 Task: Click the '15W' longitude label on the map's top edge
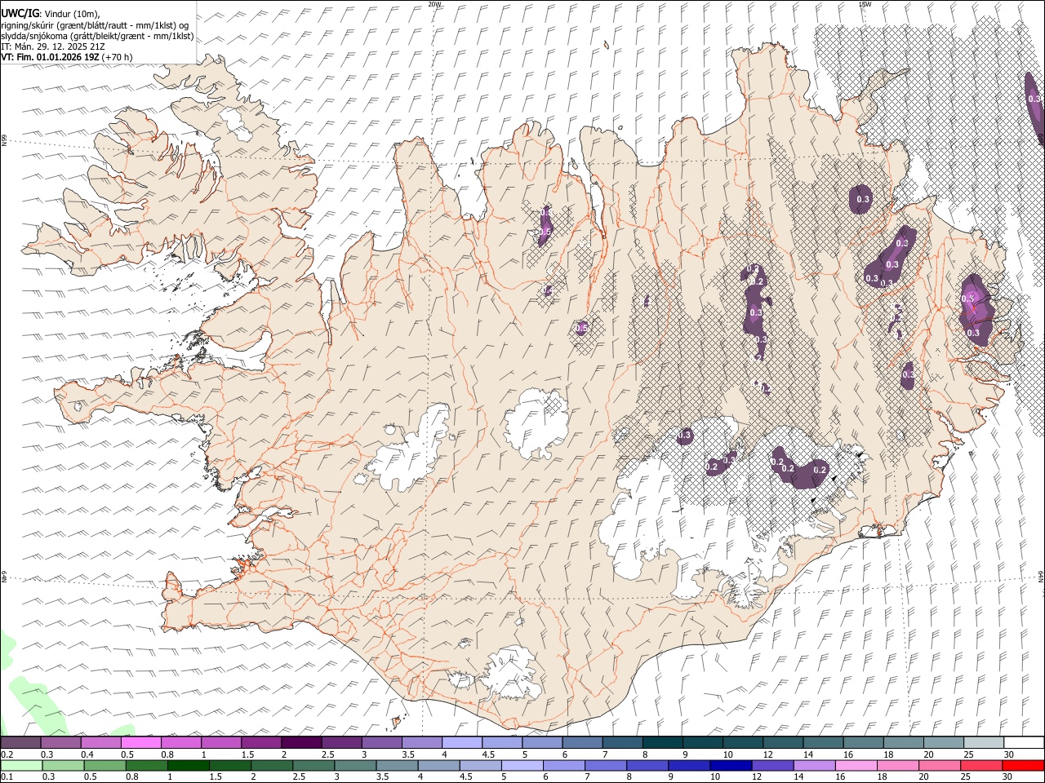click(865, 4)
